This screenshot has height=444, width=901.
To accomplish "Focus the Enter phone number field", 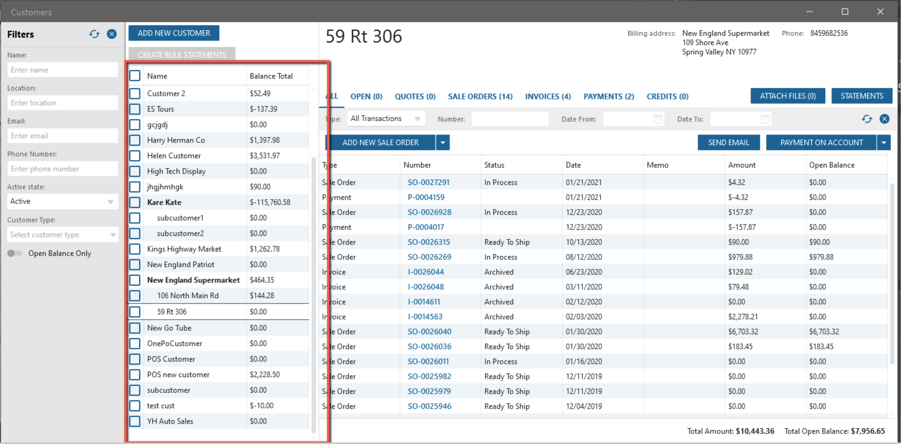I will [63, 169].
